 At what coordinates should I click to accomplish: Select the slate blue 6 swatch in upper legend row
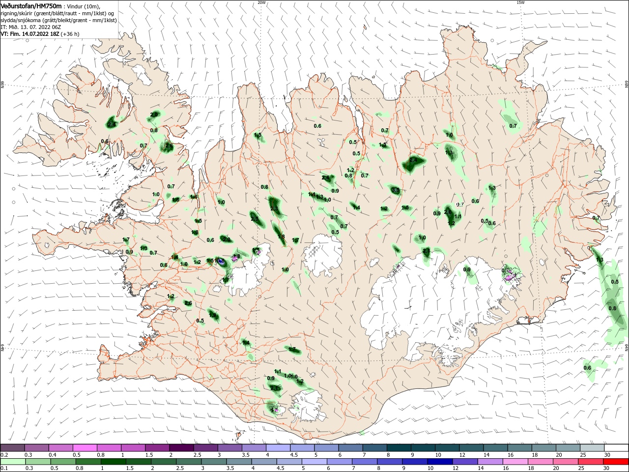(350, 448)
